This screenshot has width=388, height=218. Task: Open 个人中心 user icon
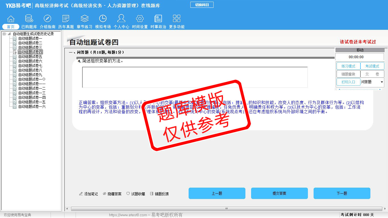pyautogui.click(x=121, y=19)
